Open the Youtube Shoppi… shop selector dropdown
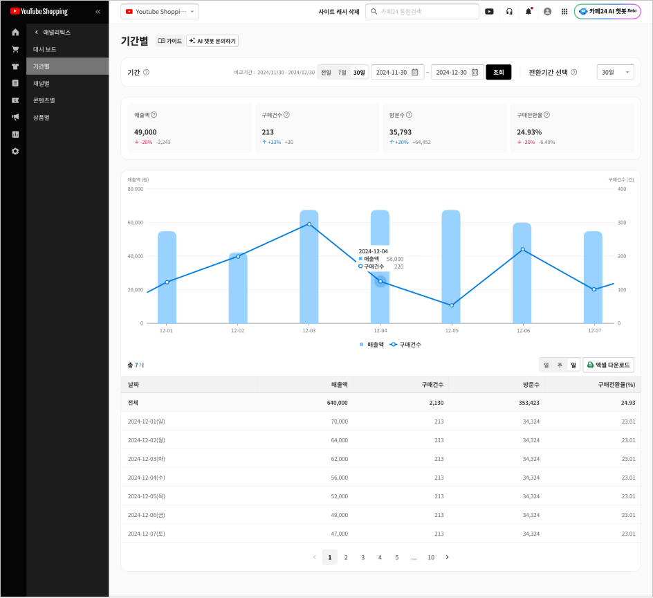653x598 pixels. (x=160, y=12)
